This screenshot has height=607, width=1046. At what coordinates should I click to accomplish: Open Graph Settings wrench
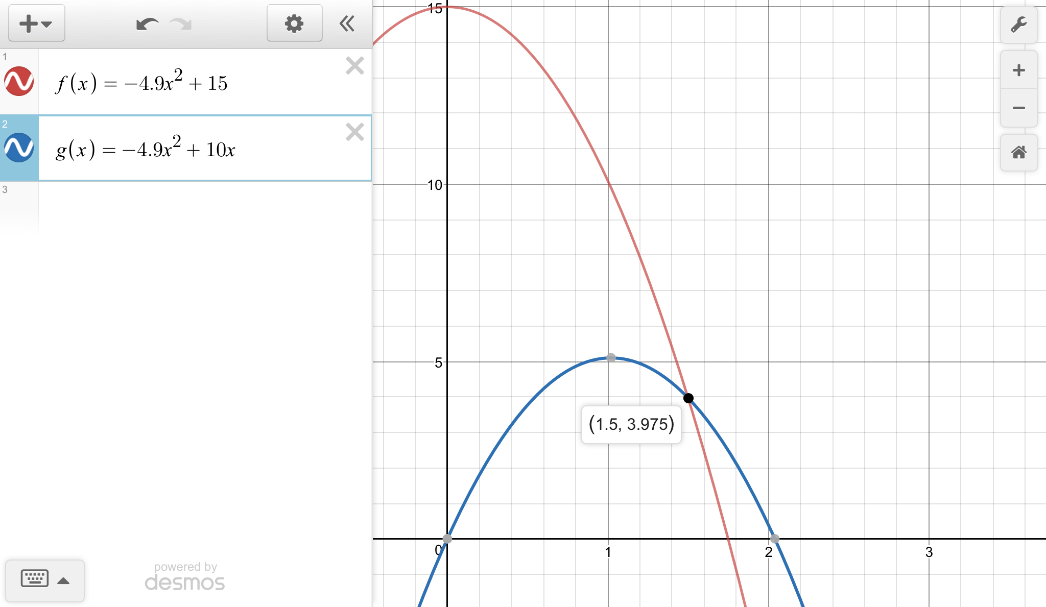(x=1018, y=25)
